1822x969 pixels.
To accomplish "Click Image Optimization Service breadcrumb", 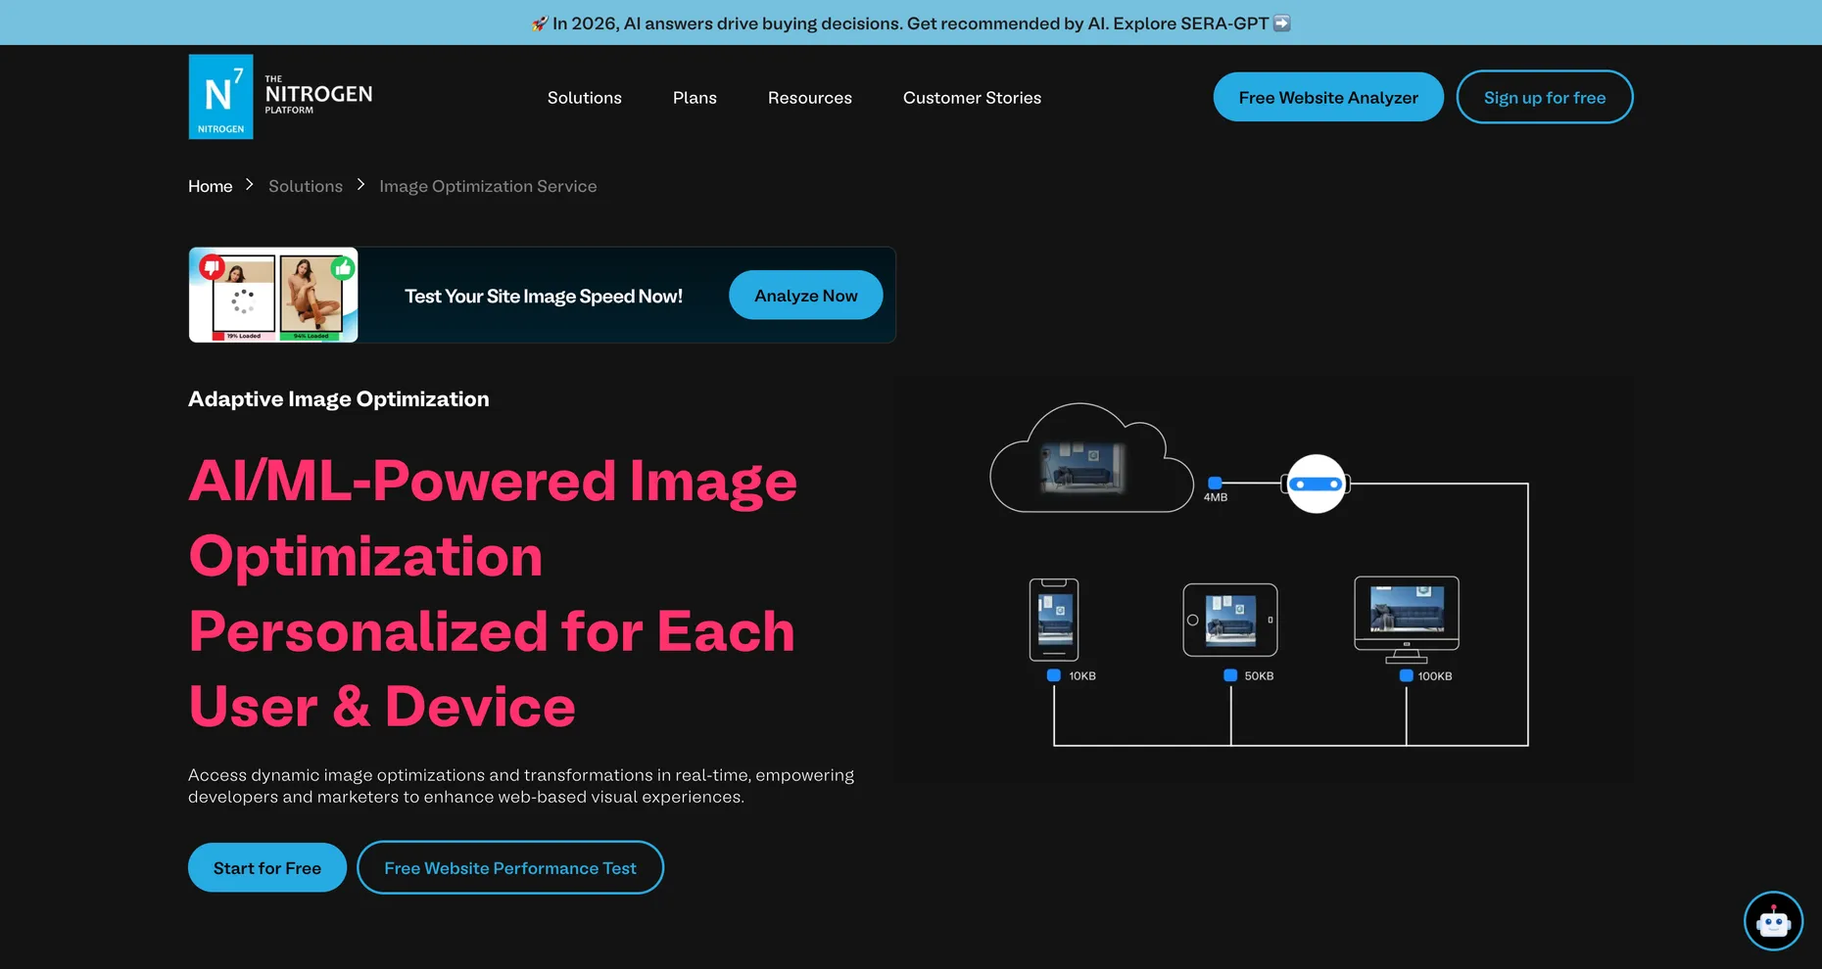I will tap(488, 186).
